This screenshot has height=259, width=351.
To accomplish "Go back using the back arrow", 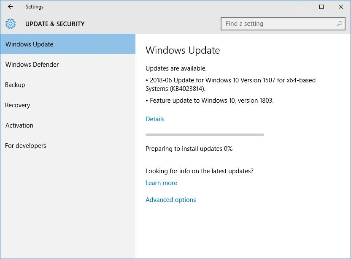I will [x=11, y=7].
